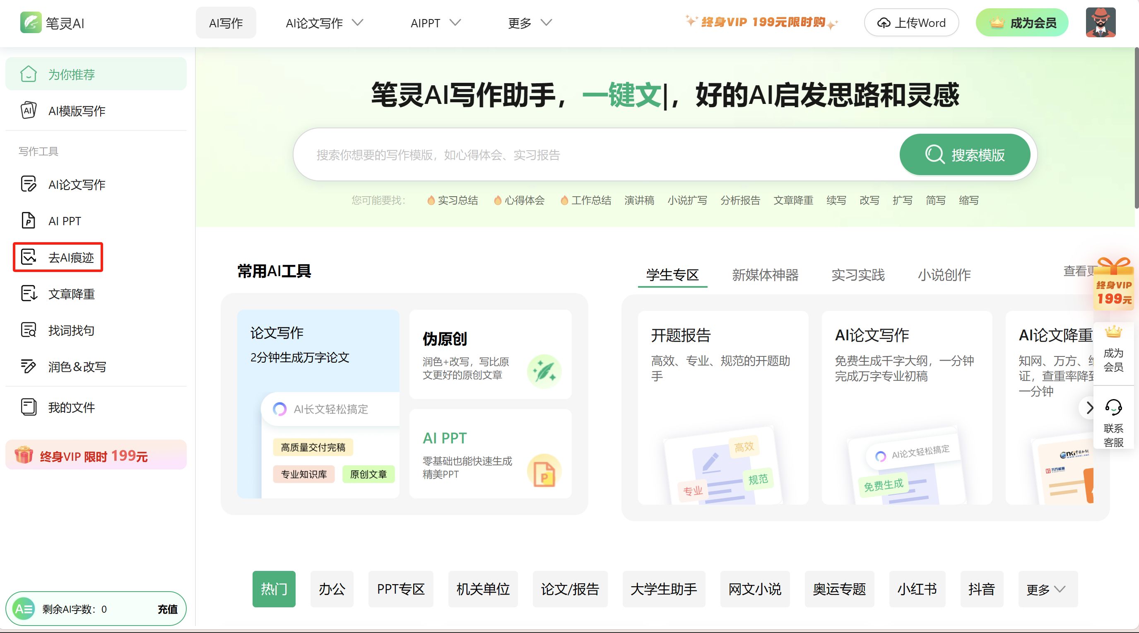Open the AI PPT sidebar icon
The image size is (1139, 633).
pos(28,220)
